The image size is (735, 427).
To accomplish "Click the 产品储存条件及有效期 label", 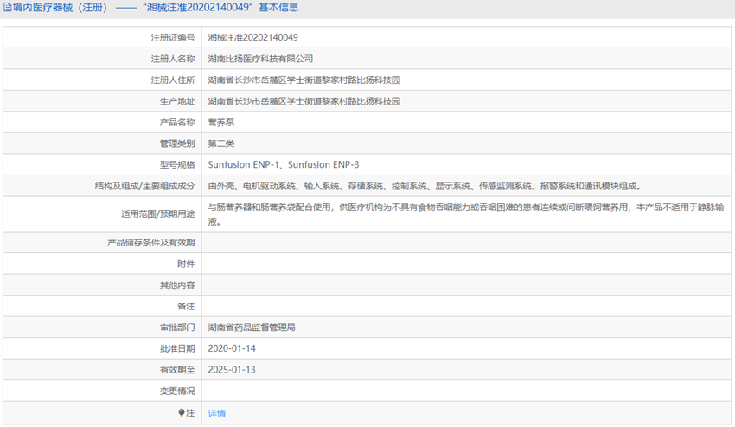I will click(x=151, y=243).
